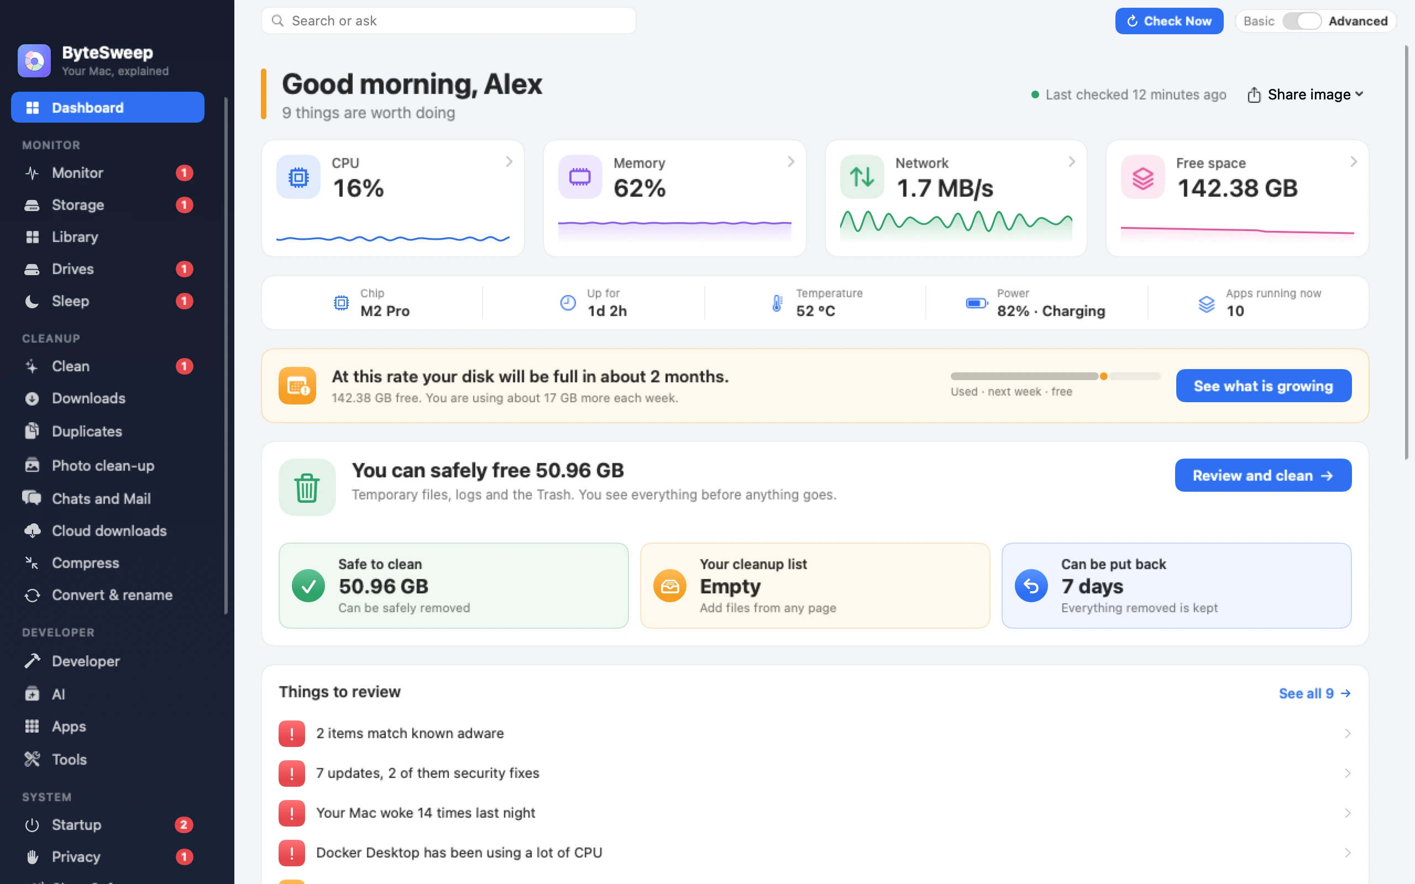Click the disk usage forecast progress bar
This screenshot has height=884, width=1415.
coord(1055,376)
